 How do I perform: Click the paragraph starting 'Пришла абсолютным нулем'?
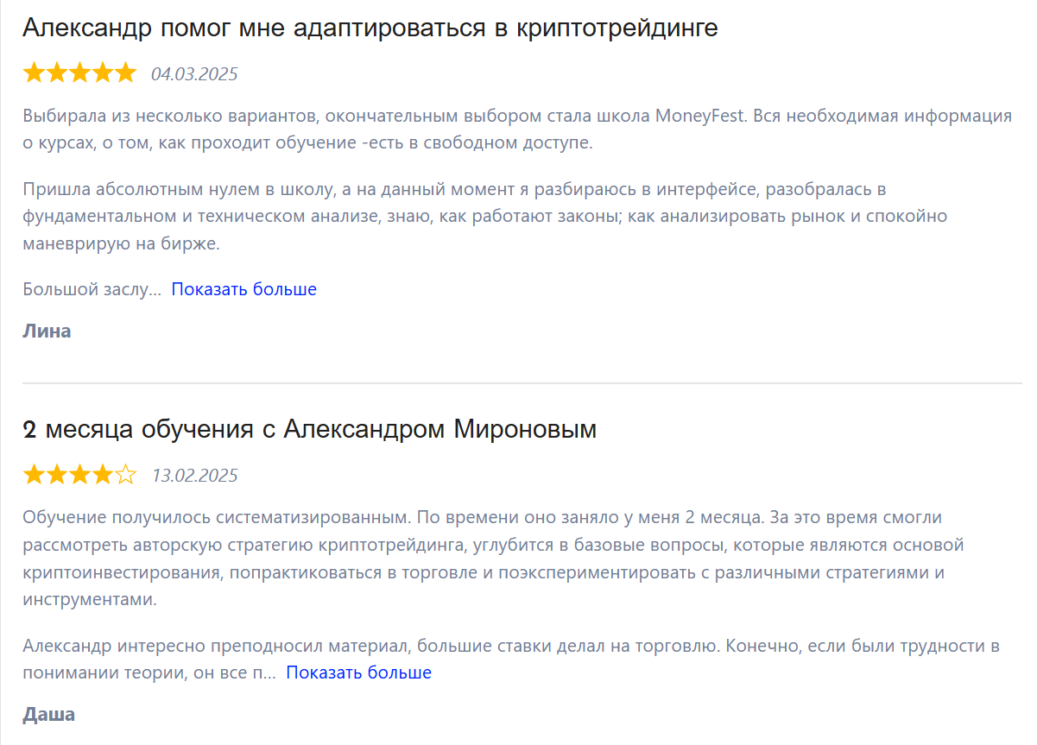(485, 216)
